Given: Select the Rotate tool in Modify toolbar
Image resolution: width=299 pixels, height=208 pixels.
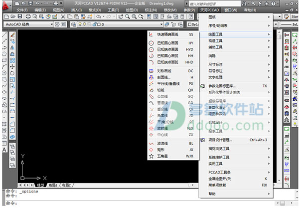Looking at the screenshot, I should pos(12,73).
